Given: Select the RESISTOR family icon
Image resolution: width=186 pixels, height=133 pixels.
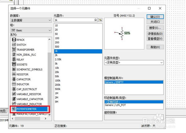Looking at the screenshot, I should (14, 74).
